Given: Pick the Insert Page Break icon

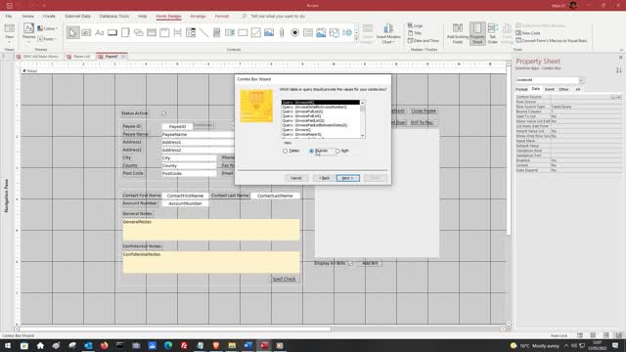Looking at the screenshot, I should [178, 32].
